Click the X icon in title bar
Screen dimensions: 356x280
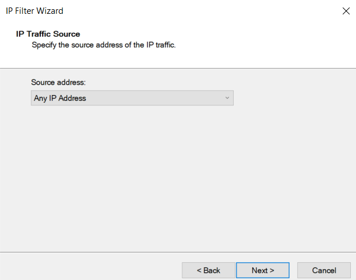(x=346, y=11)
